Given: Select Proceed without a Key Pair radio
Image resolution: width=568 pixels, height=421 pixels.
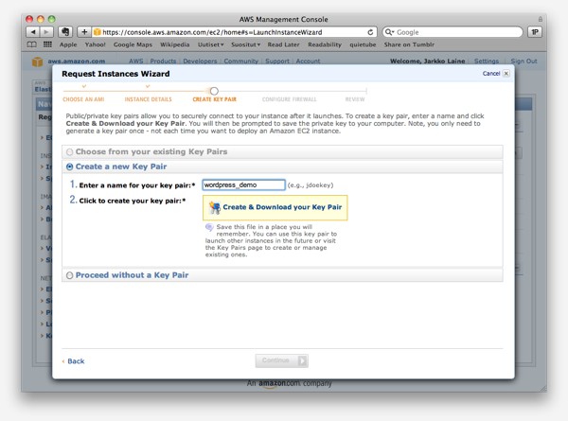Looking at the screenshot, I should click(x=69, y=275).
